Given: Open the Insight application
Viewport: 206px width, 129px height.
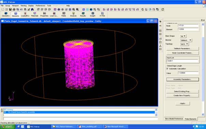Looking at the screenshot, I should tap(93, 14).
